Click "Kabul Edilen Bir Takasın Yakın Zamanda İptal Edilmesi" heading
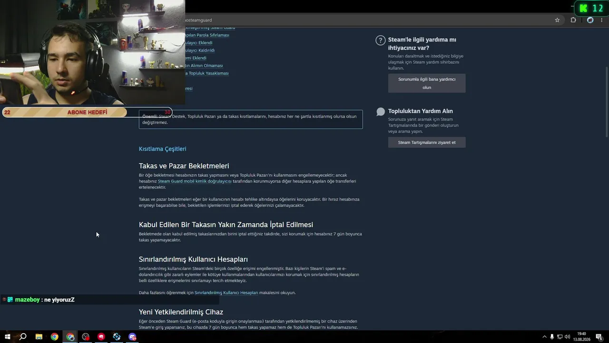The width and height of the screenshot is (609, 343). [x=226, y=225]
